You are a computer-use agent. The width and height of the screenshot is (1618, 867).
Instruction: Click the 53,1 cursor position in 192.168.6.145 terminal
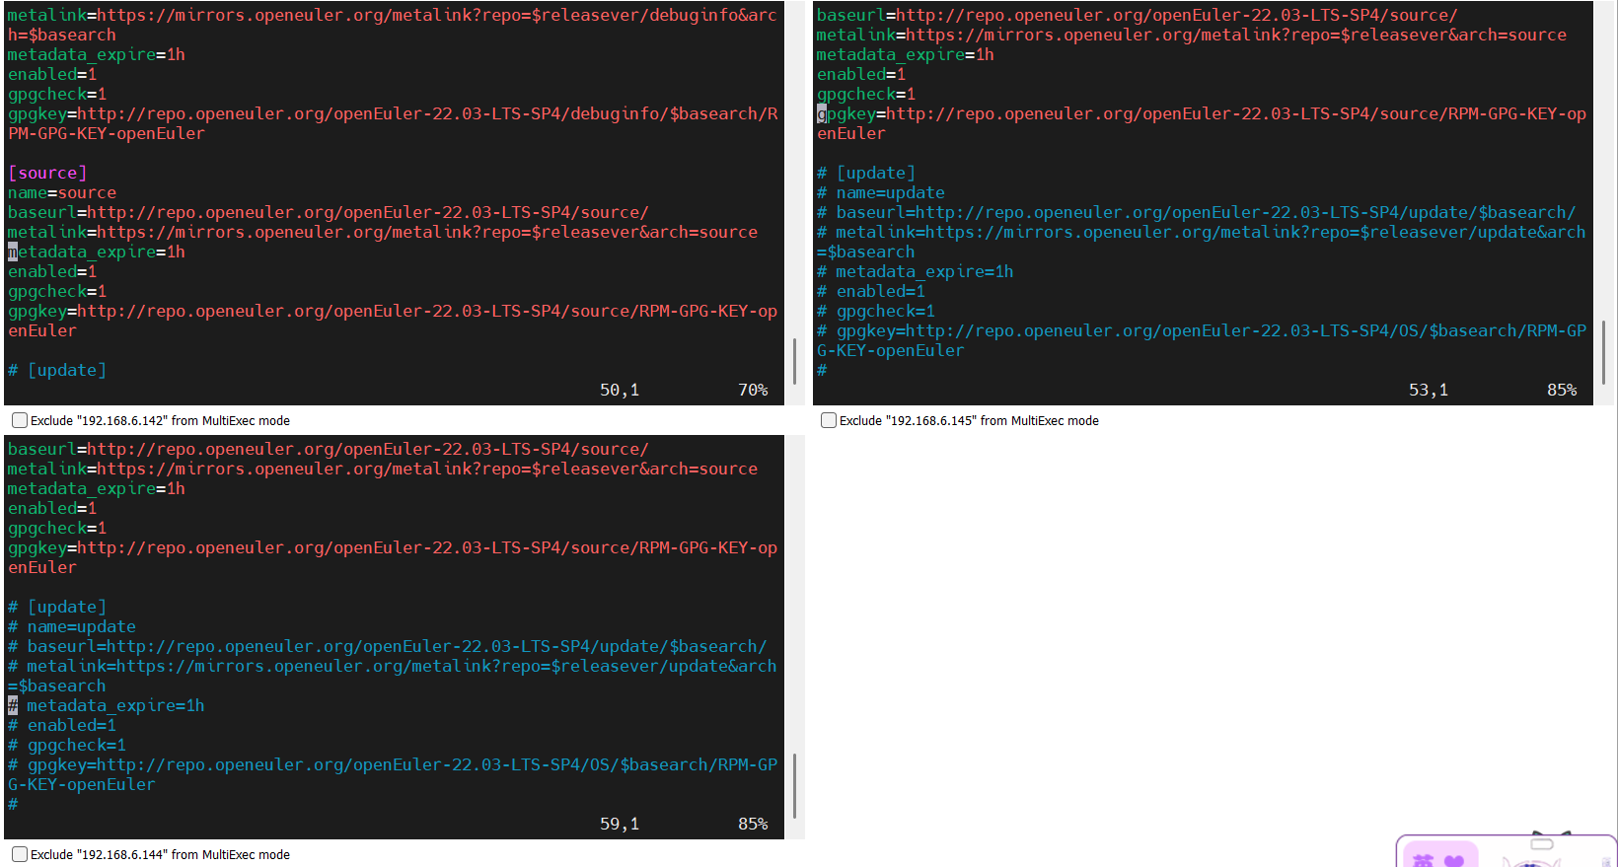1429,391
